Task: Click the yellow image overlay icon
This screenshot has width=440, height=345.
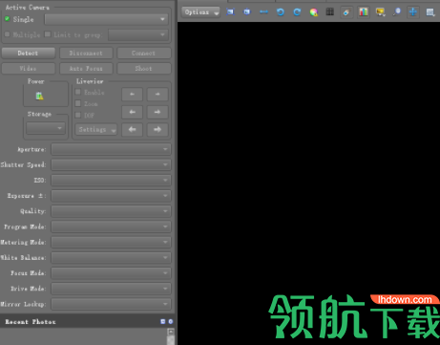Action: [x=380, y=12]
